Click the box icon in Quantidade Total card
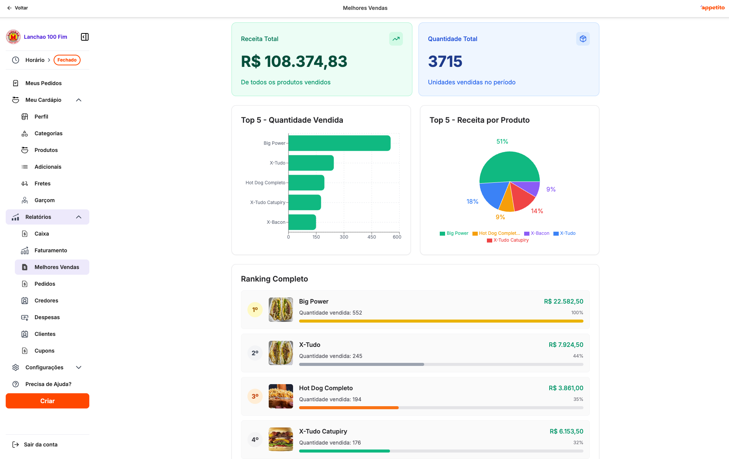Image resolution: width=729 pixels, height=459 pixels. [x=583, y=39]
